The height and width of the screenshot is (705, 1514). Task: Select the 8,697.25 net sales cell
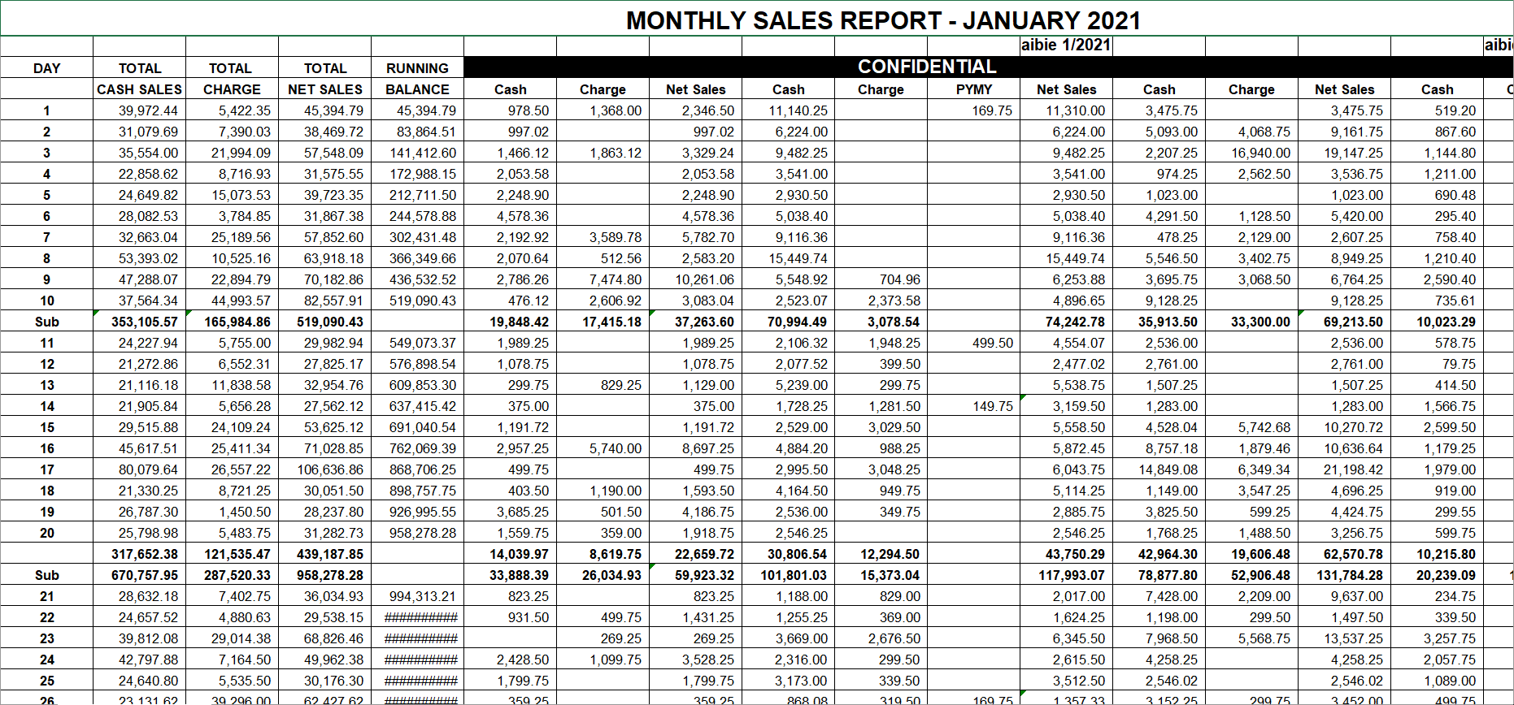pyautogui.click(x=696, y=448)
